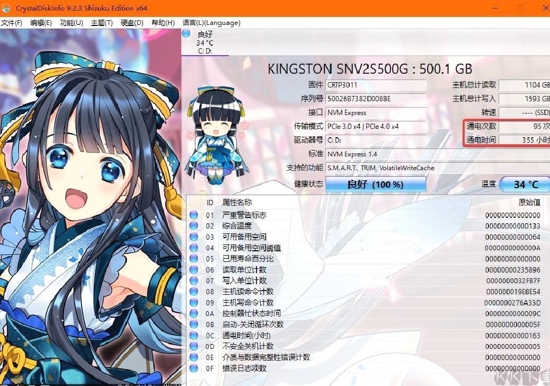Click the small Shizuku chibi character image
Image resolution: width=550 pixels, height=386 pixels.
217,135
